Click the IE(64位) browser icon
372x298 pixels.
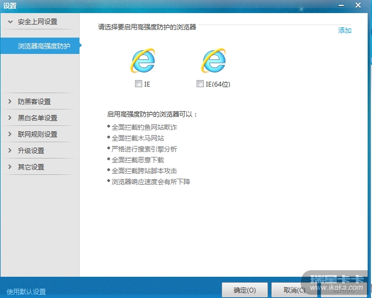(x=214, y=60)
